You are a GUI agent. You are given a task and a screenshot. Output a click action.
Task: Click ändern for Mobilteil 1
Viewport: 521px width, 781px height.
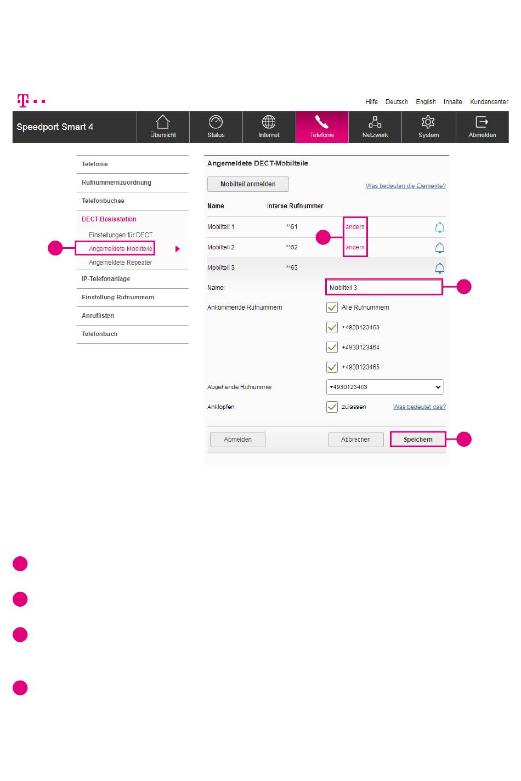point(355,227)
